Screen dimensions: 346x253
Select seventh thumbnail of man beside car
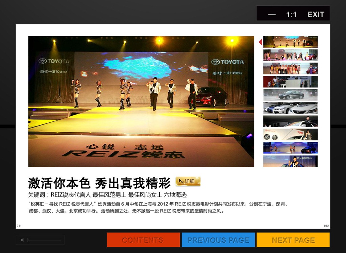[x=290, y=121]
